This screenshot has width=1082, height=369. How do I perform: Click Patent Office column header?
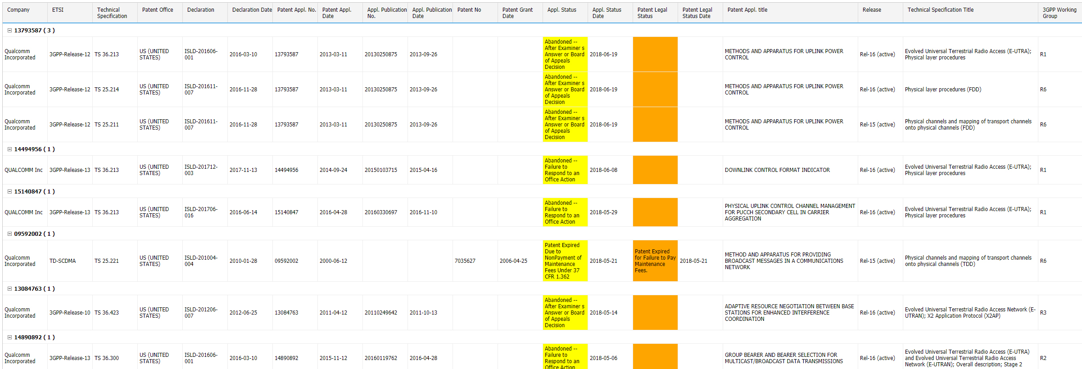click(160, 13)
